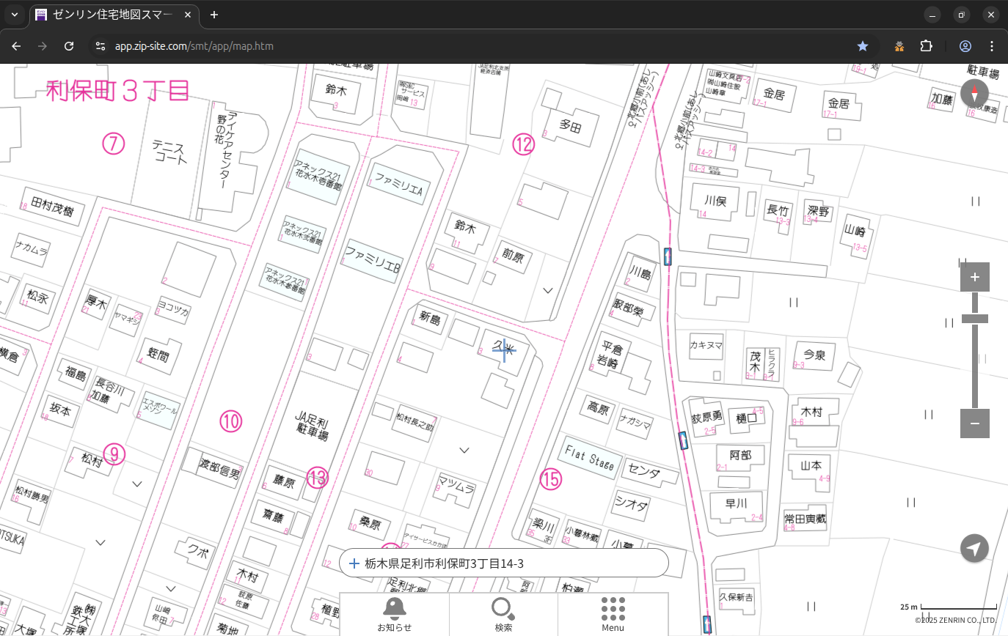Click the compass north indicator icon
The width and height of the screenshot is (1008, 636).
pos(974,93)
